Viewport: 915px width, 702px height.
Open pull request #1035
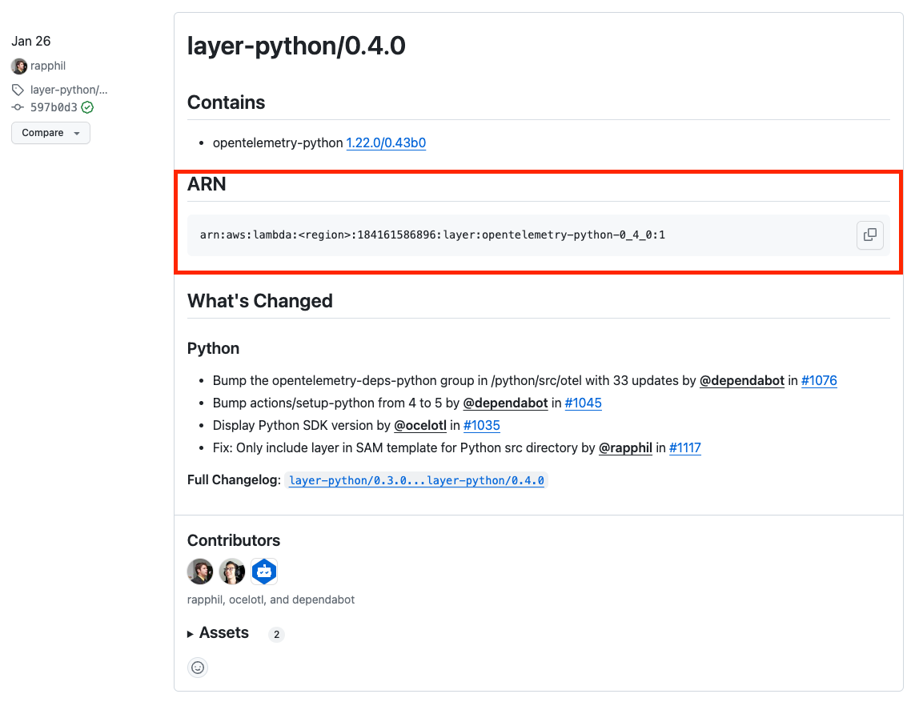click(481, 425)
